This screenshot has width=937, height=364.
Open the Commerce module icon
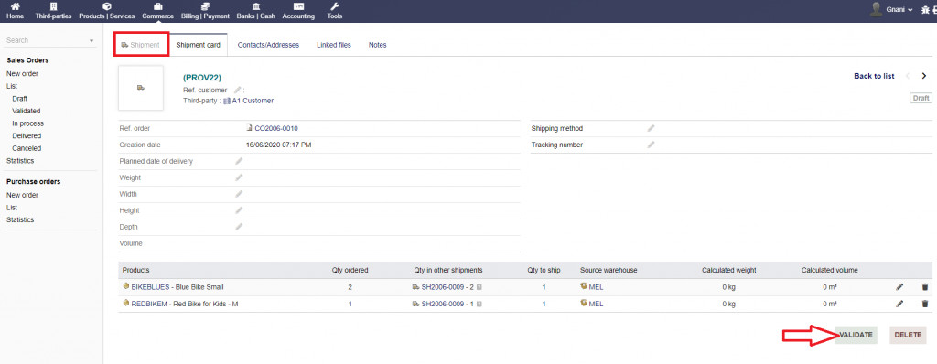[157, 6]
